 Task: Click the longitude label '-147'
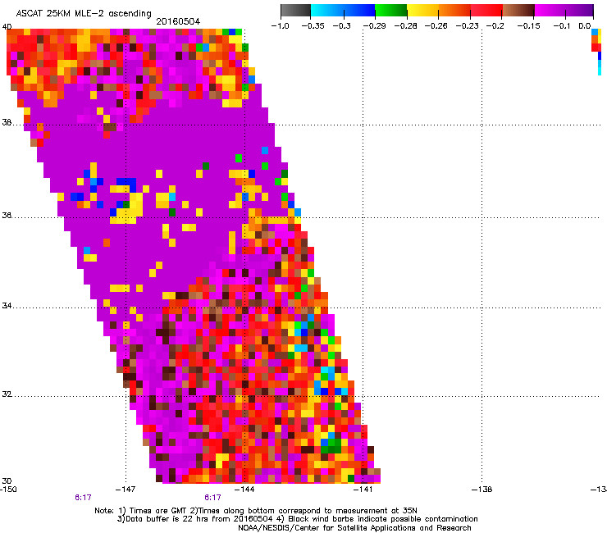point(126,490)
